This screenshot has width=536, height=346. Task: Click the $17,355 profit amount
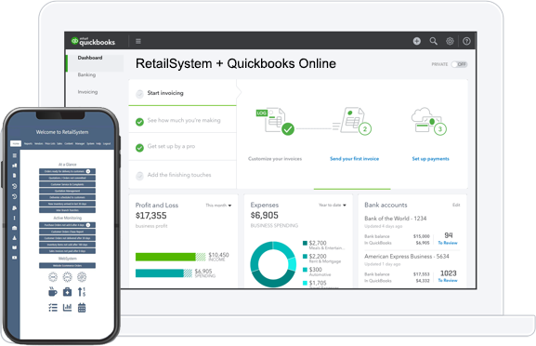(x=150, y=216)
